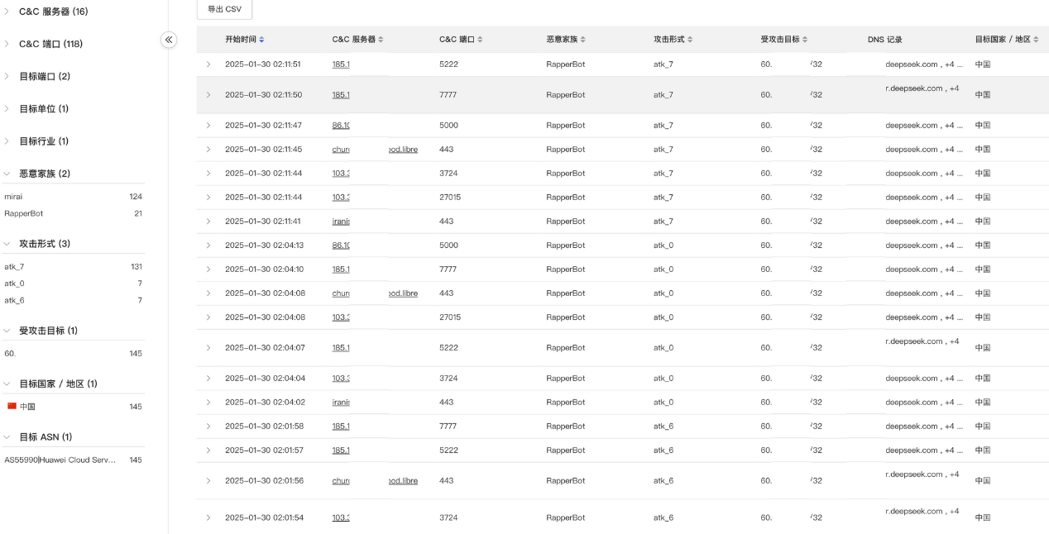1049x534 pixels.
Task: Sort by 开始时间 column sort icon
Action: [x=262, y=40]
